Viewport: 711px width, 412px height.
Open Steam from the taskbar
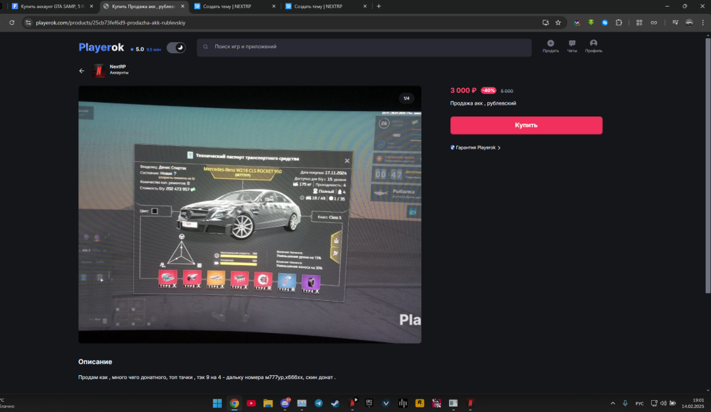click(x=335, y=403)
